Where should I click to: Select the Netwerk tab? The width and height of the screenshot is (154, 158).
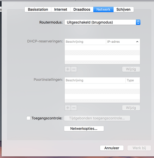click(x=103, y=9)
